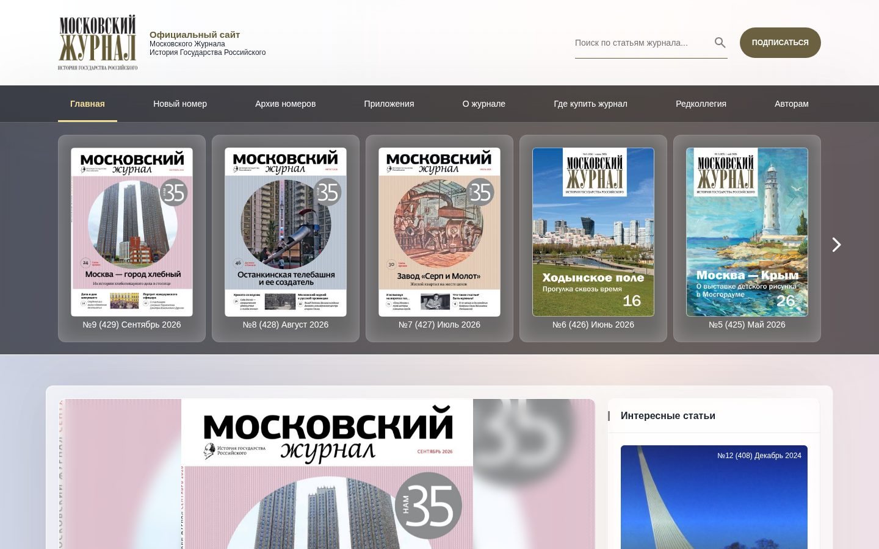The height and width of the screenshot is (549, 879).
Task: Open Редколлегия menu item
Action: pos(701,104)
